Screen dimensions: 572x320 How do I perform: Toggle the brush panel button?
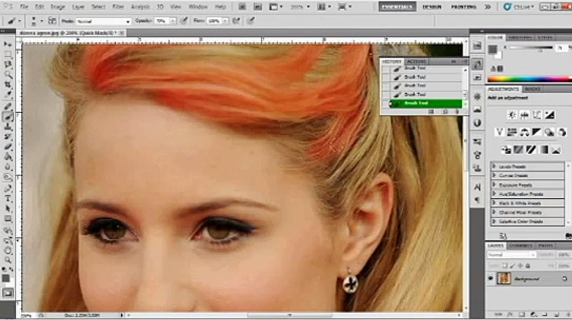click(52, 21)
